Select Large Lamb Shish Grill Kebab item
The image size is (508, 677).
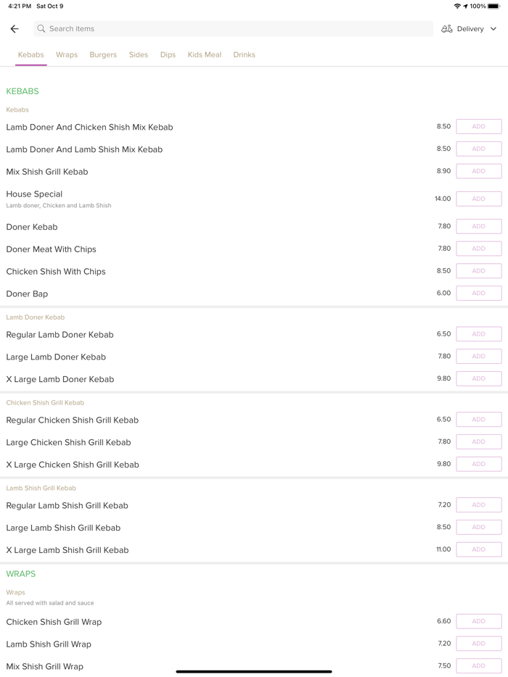(x=63, y=528)
